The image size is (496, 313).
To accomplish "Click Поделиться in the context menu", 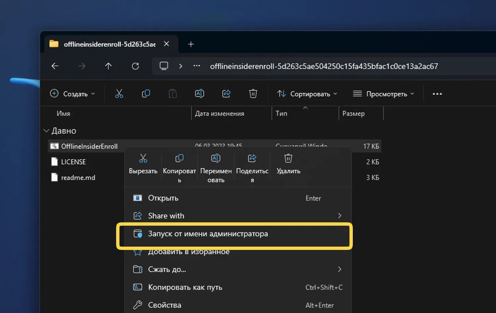I will point(252,168).
